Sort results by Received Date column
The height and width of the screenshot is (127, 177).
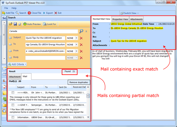pos(79,87)
